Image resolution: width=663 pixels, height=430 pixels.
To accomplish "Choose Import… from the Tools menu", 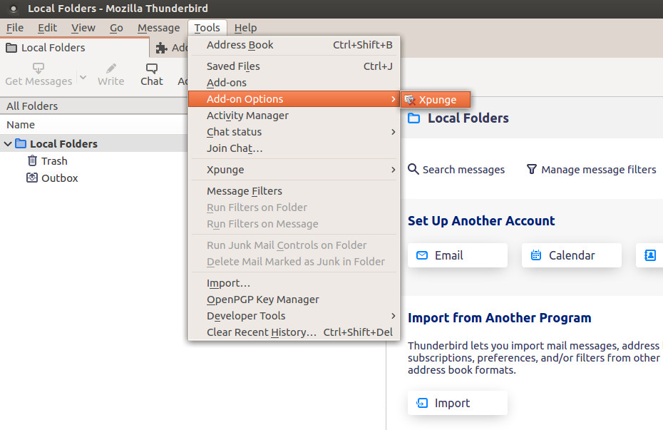I will (x=294, y=283).
